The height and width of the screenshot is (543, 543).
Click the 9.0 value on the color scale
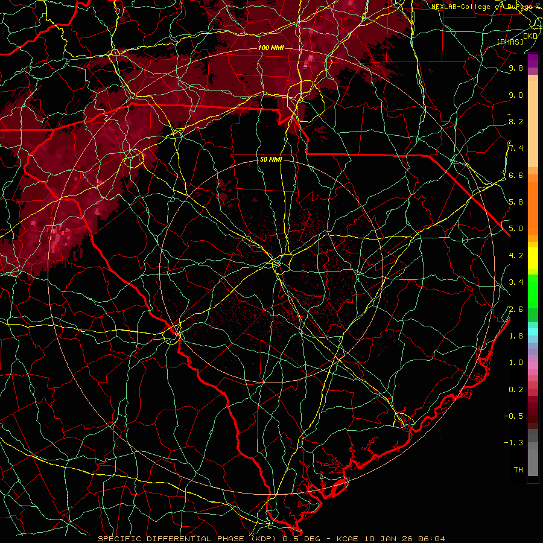click(516, 95)
